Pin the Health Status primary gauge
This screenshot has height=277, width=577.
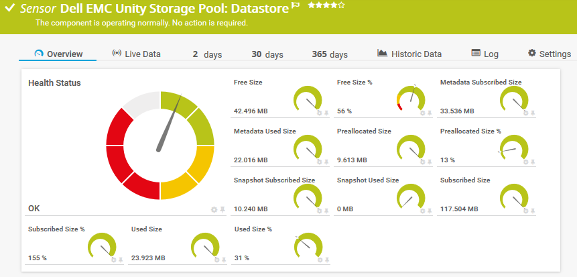coord(222,210)
